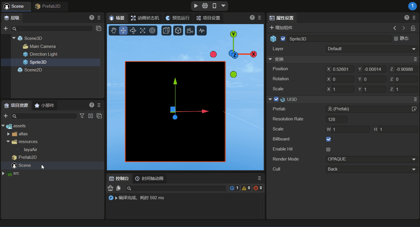Viewport: 420px width, 227px height.
Task: Open the Cull Back dropdown
Action: coord(372,169)
